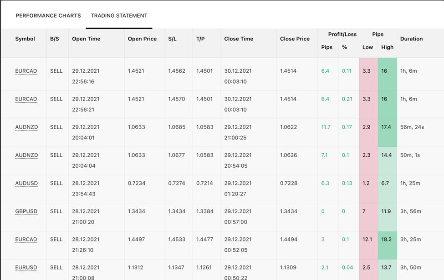This screenshot has height=280, width=444.
Task: Click the Close Price column header
Action: [295, 39]
